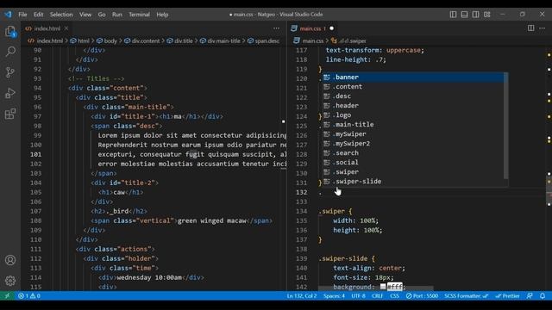Click div.title breadcrumb in index.html
The width and height of the screenshot is (552, 310).
(x=180, y=40)
